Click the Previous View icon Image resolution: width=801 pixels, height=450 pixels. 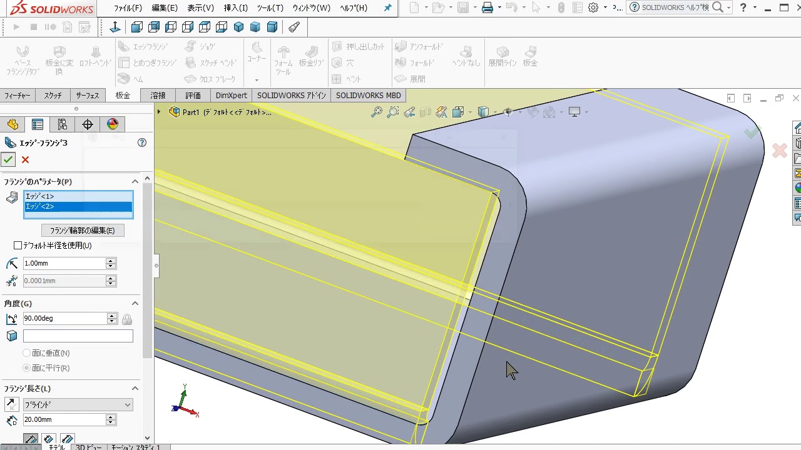click(x=409, y=112)
